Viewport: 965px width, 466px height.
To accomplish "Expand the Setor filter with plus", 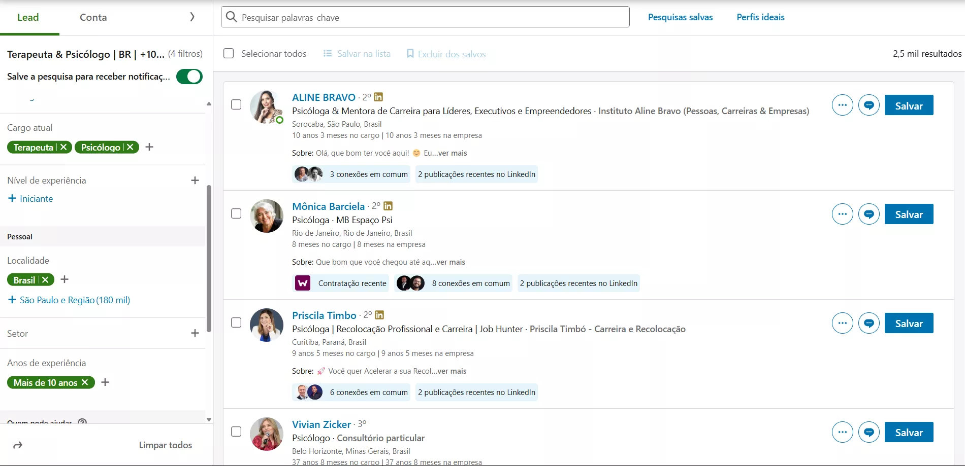I will pos(195,333).
